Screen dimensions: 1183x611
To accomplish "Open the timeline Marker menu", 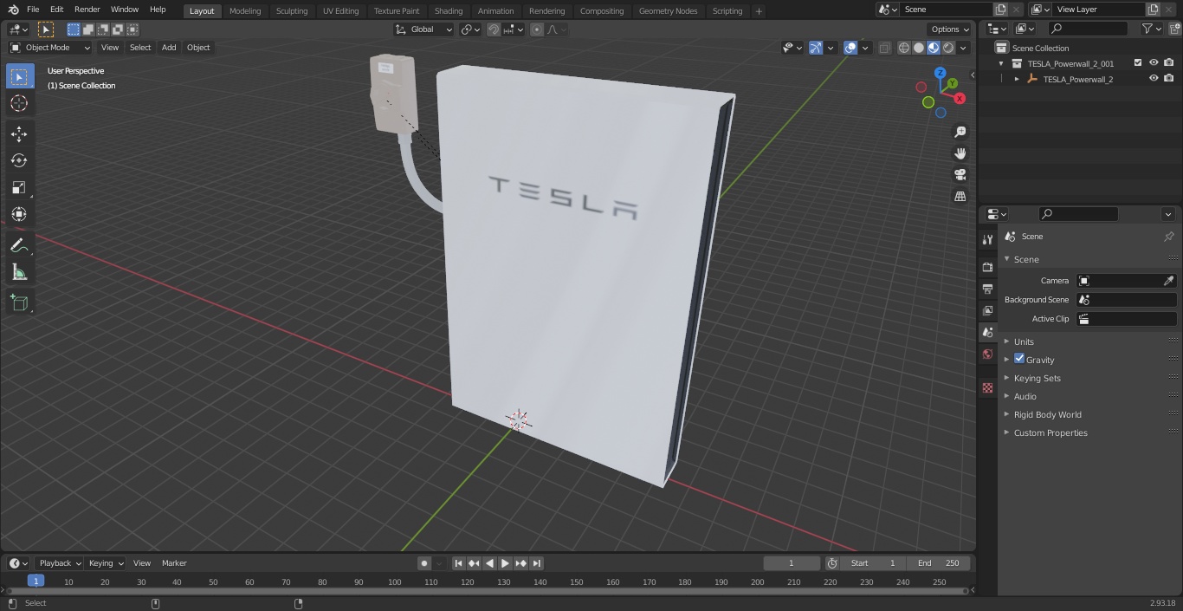I will click(174, 563).
